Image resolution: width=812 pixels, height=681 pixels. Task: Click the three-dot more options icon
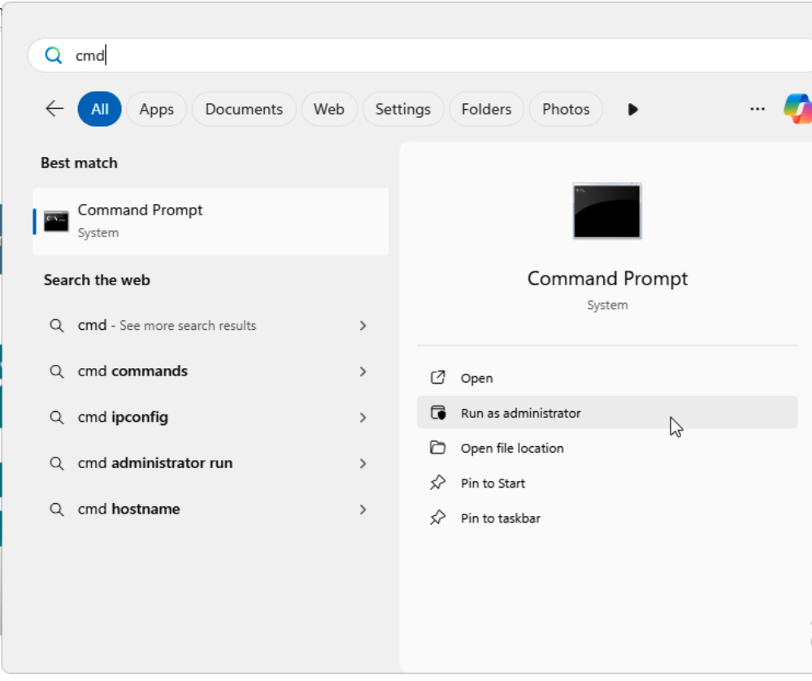tap(757, 109)
